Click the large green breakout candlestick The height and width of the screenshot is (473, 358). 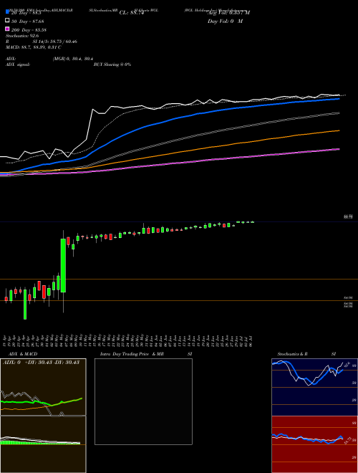pyautogui.click(x=63, y=265)
